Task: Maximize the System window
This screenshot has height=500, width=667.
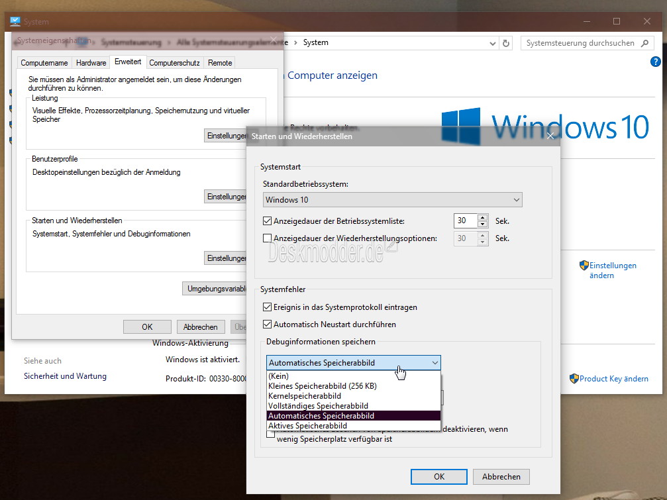Action: [617, 21]
